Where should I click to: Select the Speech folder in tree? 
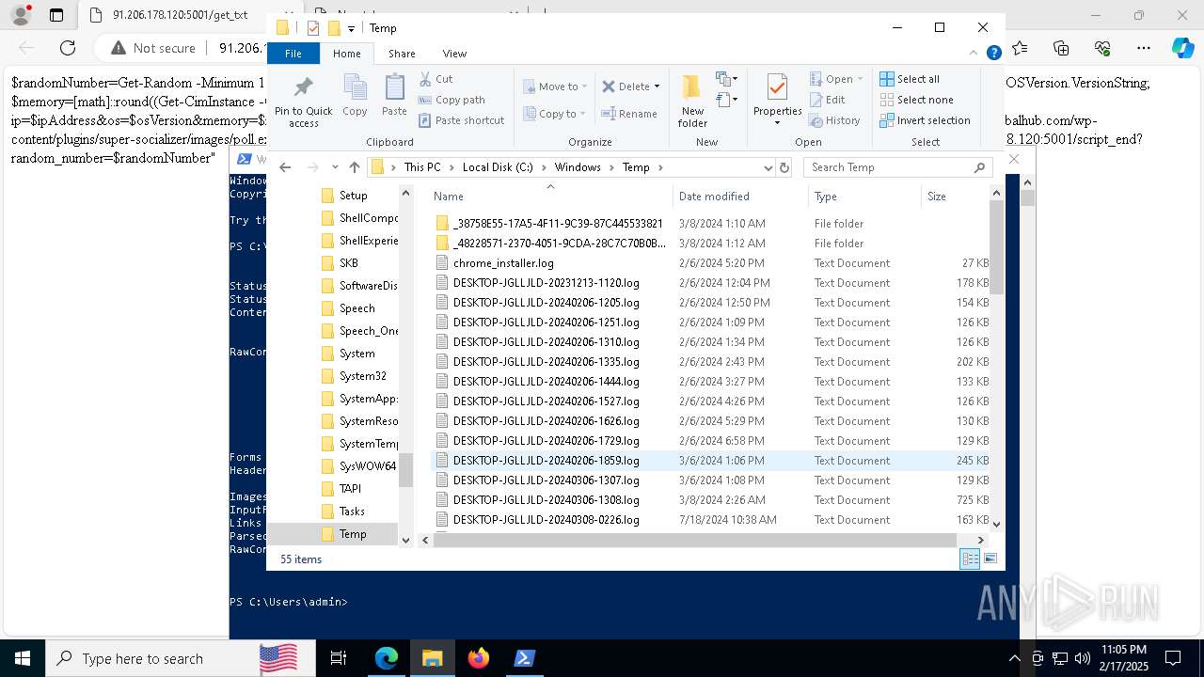pos(356,308)
